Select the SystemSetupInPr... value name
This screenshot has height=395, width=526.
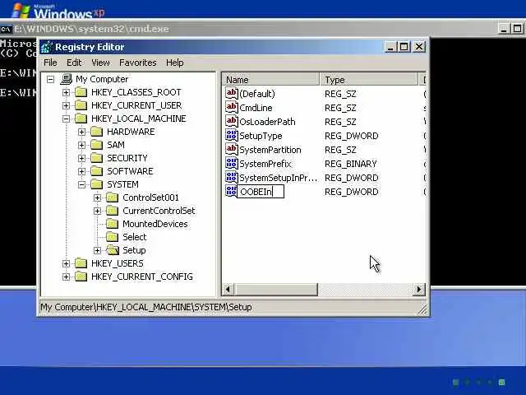278,178
